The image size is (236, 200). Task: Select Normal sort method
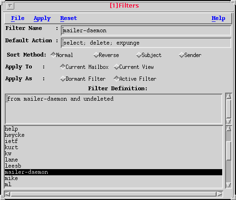pyautogui.click(x=62, y=55)
